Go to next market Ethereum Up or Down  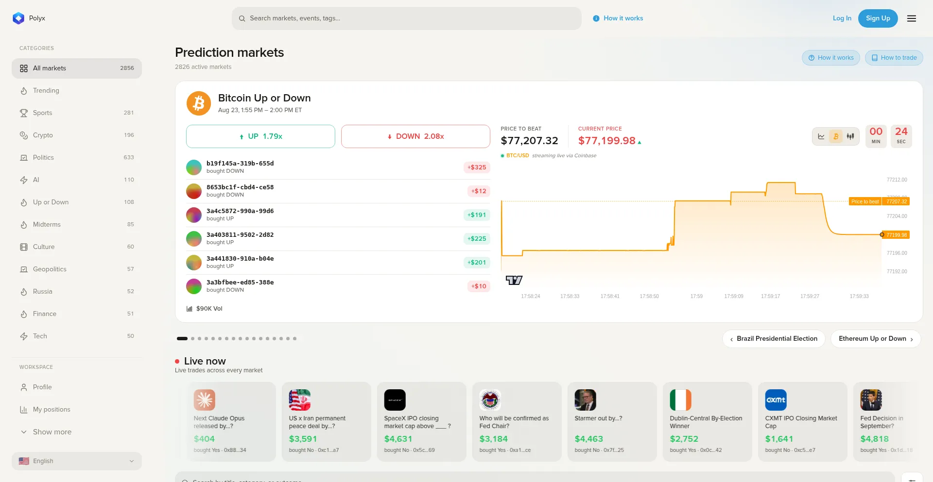pos(876,339)
